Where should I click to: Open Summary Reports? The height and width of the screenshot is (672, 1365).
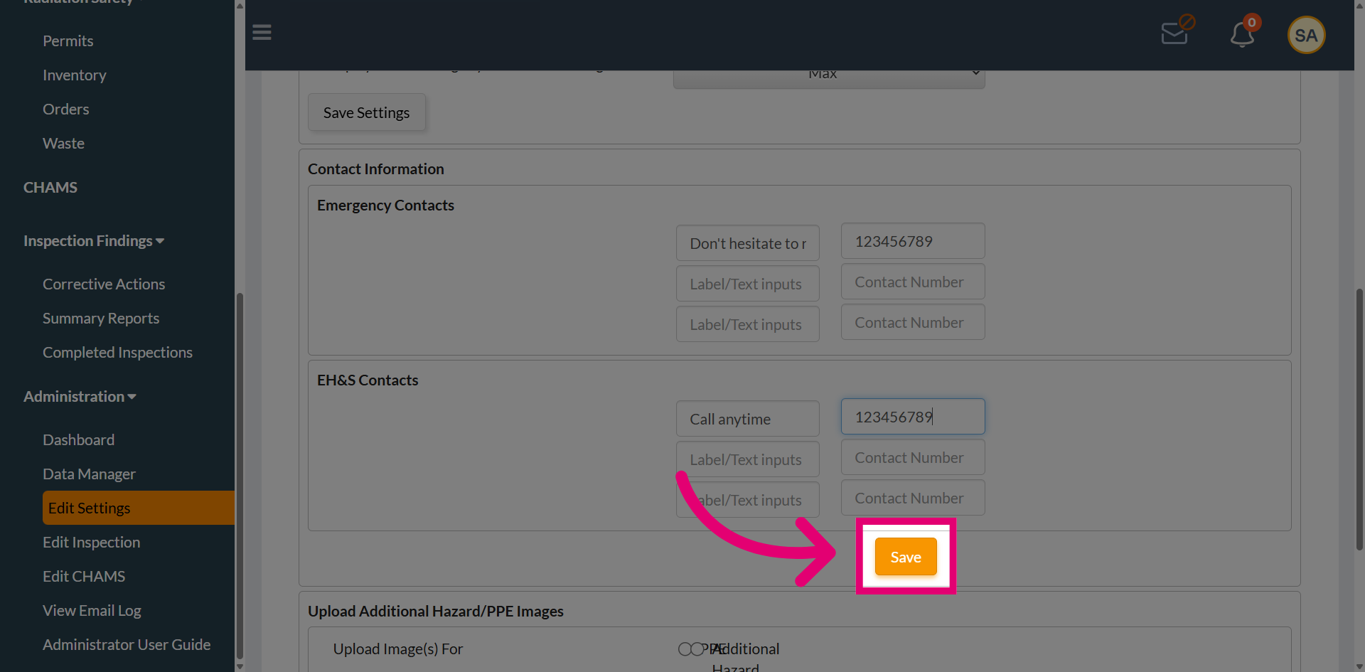tap(101, 319)
